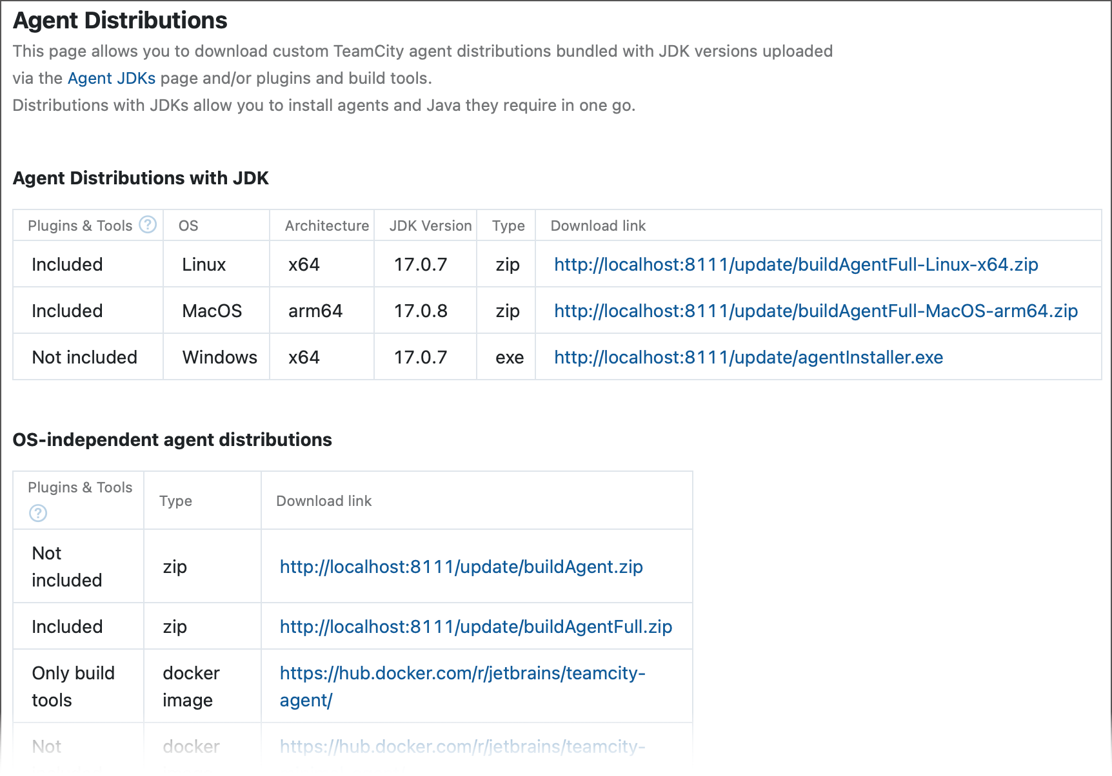
Task: Select the Windows row in the JDK table
Action: pos(219,356)
